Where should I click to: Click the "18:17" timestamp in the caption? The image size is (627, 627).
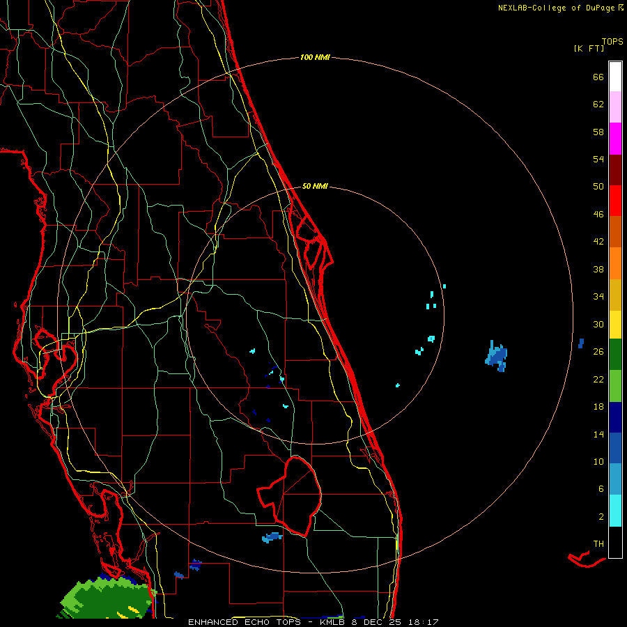point(423,622)
